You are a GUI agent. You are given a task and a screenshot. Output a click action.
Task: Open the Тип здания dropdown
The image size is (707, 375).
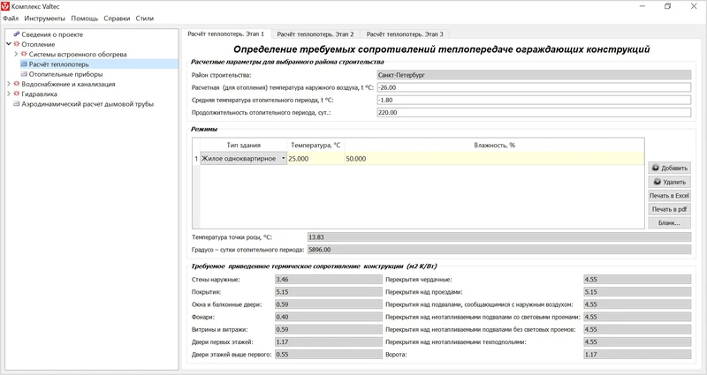coord(284,159)
